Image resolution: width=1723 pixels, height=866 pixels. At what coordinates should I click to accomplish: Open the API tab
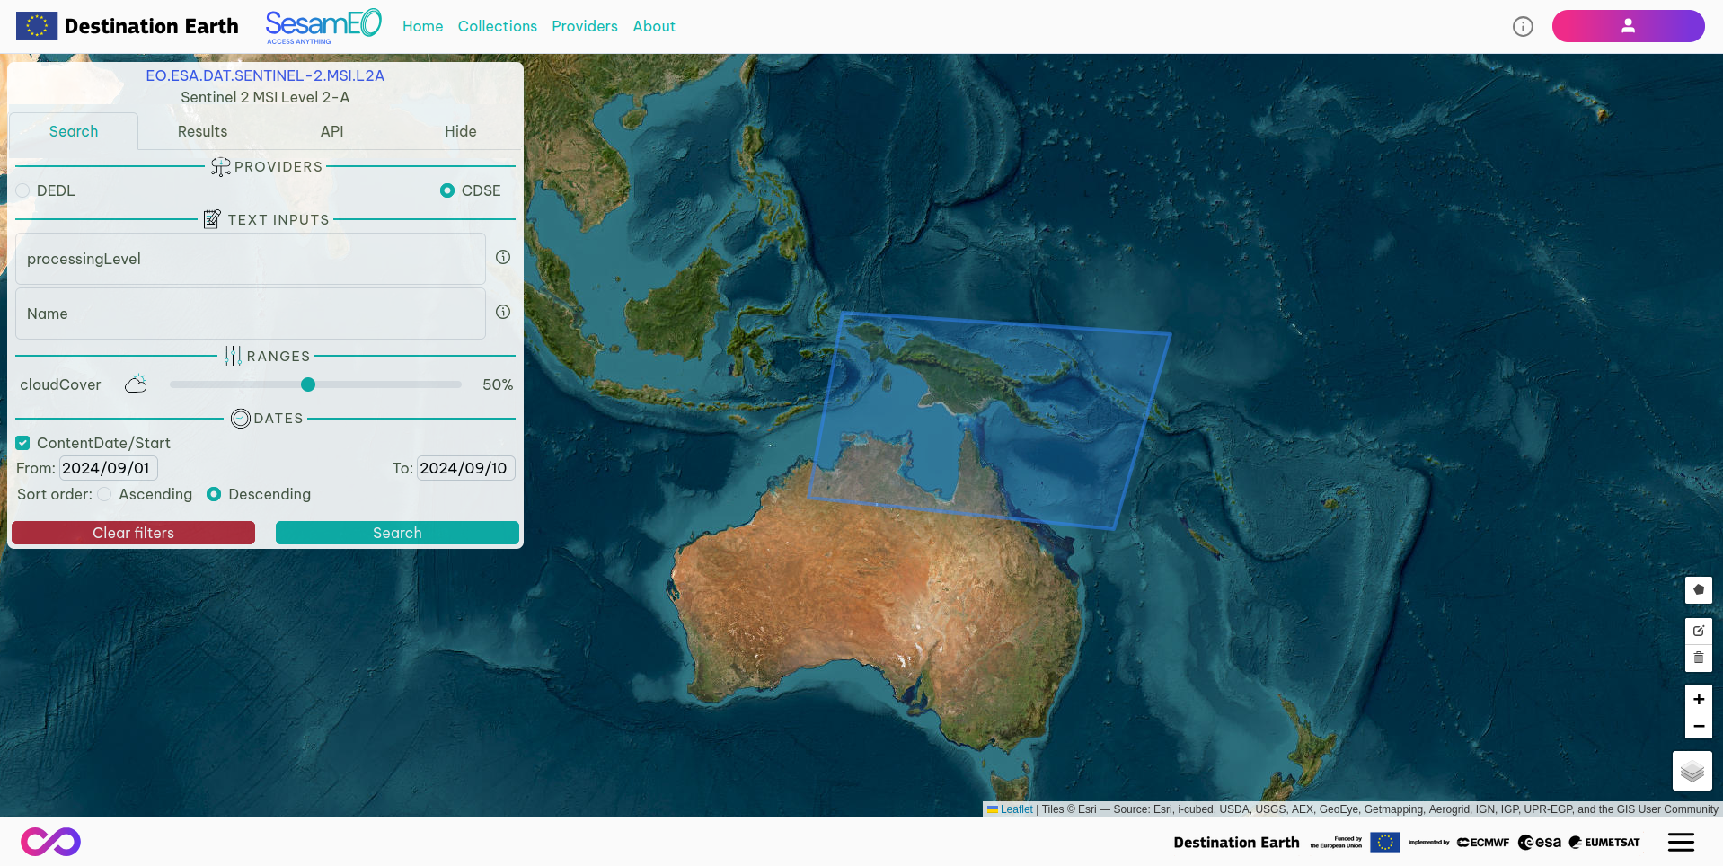pyautogui.click(x=331, y=131)
